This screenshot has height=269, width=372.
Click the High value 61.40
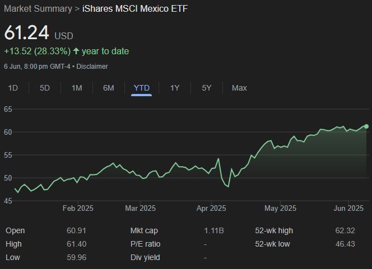click(x=76, y=244)
